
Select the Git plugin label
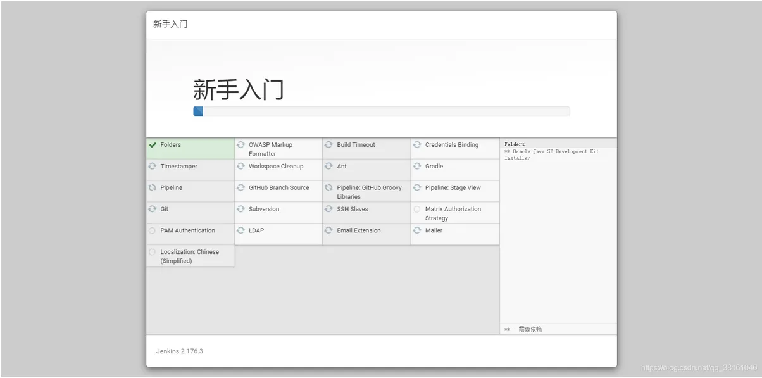pos(165,209)
